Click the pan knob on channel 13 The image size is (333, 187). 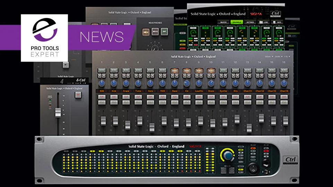[247, 83]
